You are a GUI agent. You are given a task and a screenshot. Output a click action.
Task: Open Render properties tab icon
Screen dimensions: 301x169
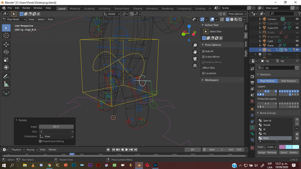[252, 77]
